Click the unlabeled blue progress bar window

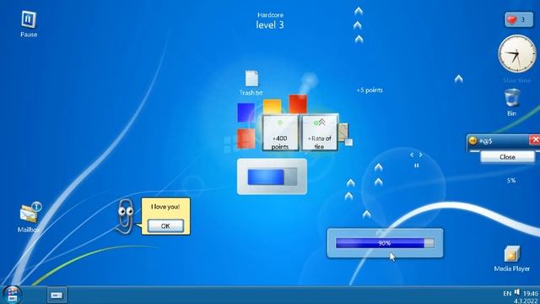(272, 176)
